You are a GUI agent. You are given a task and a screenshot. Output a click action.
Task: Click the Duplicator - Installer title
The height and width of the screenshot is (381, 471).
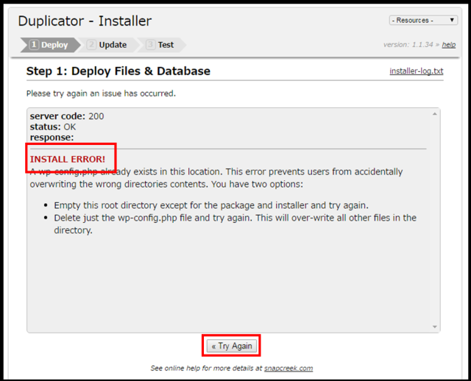pyautogui.click(x=85, y=21)
